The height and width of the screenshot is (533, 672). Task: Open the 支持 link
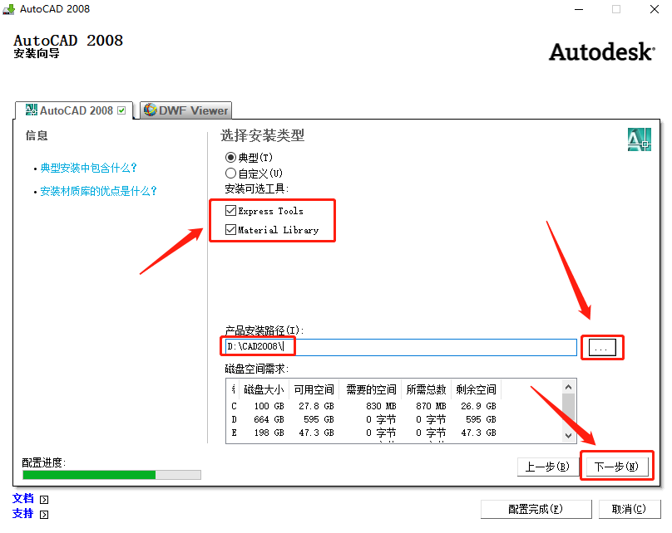click(x=23, y=513)
